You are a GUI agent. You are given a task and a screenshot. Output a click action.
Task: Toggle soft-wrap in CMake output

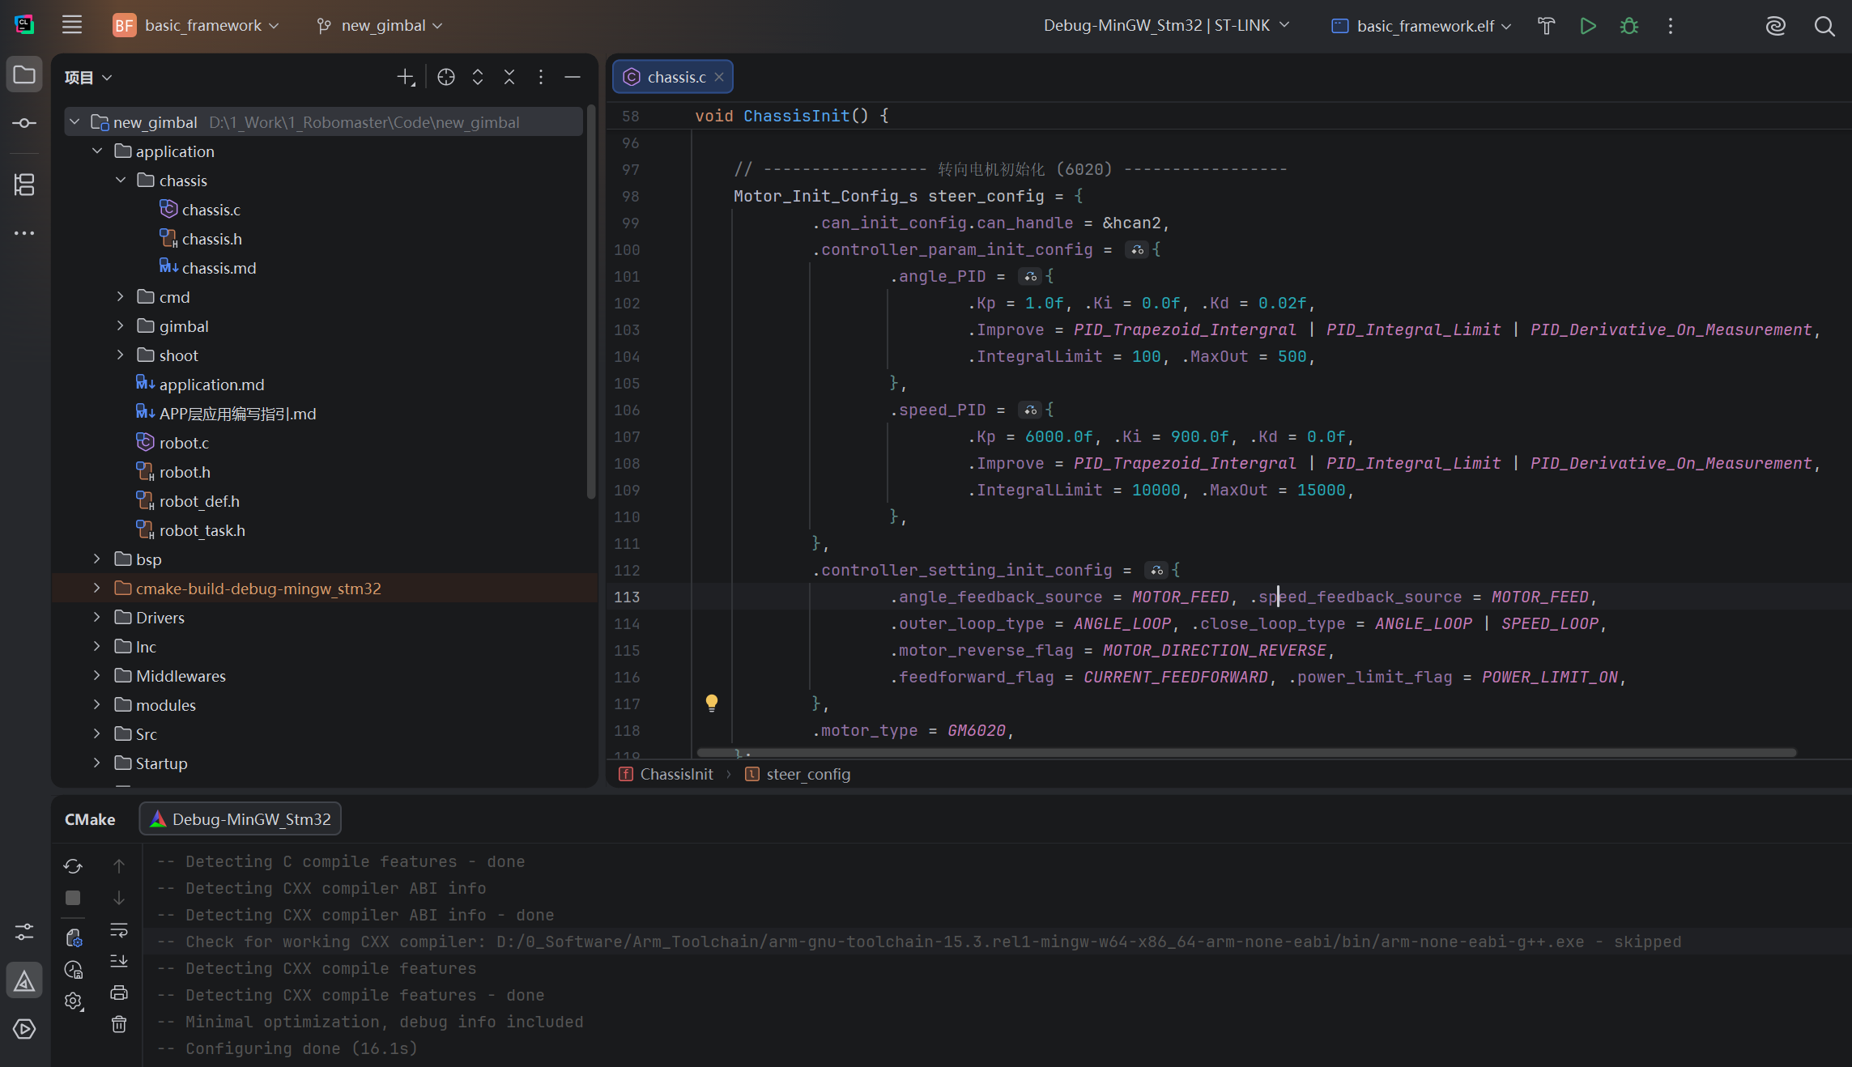tap(119, 929)
